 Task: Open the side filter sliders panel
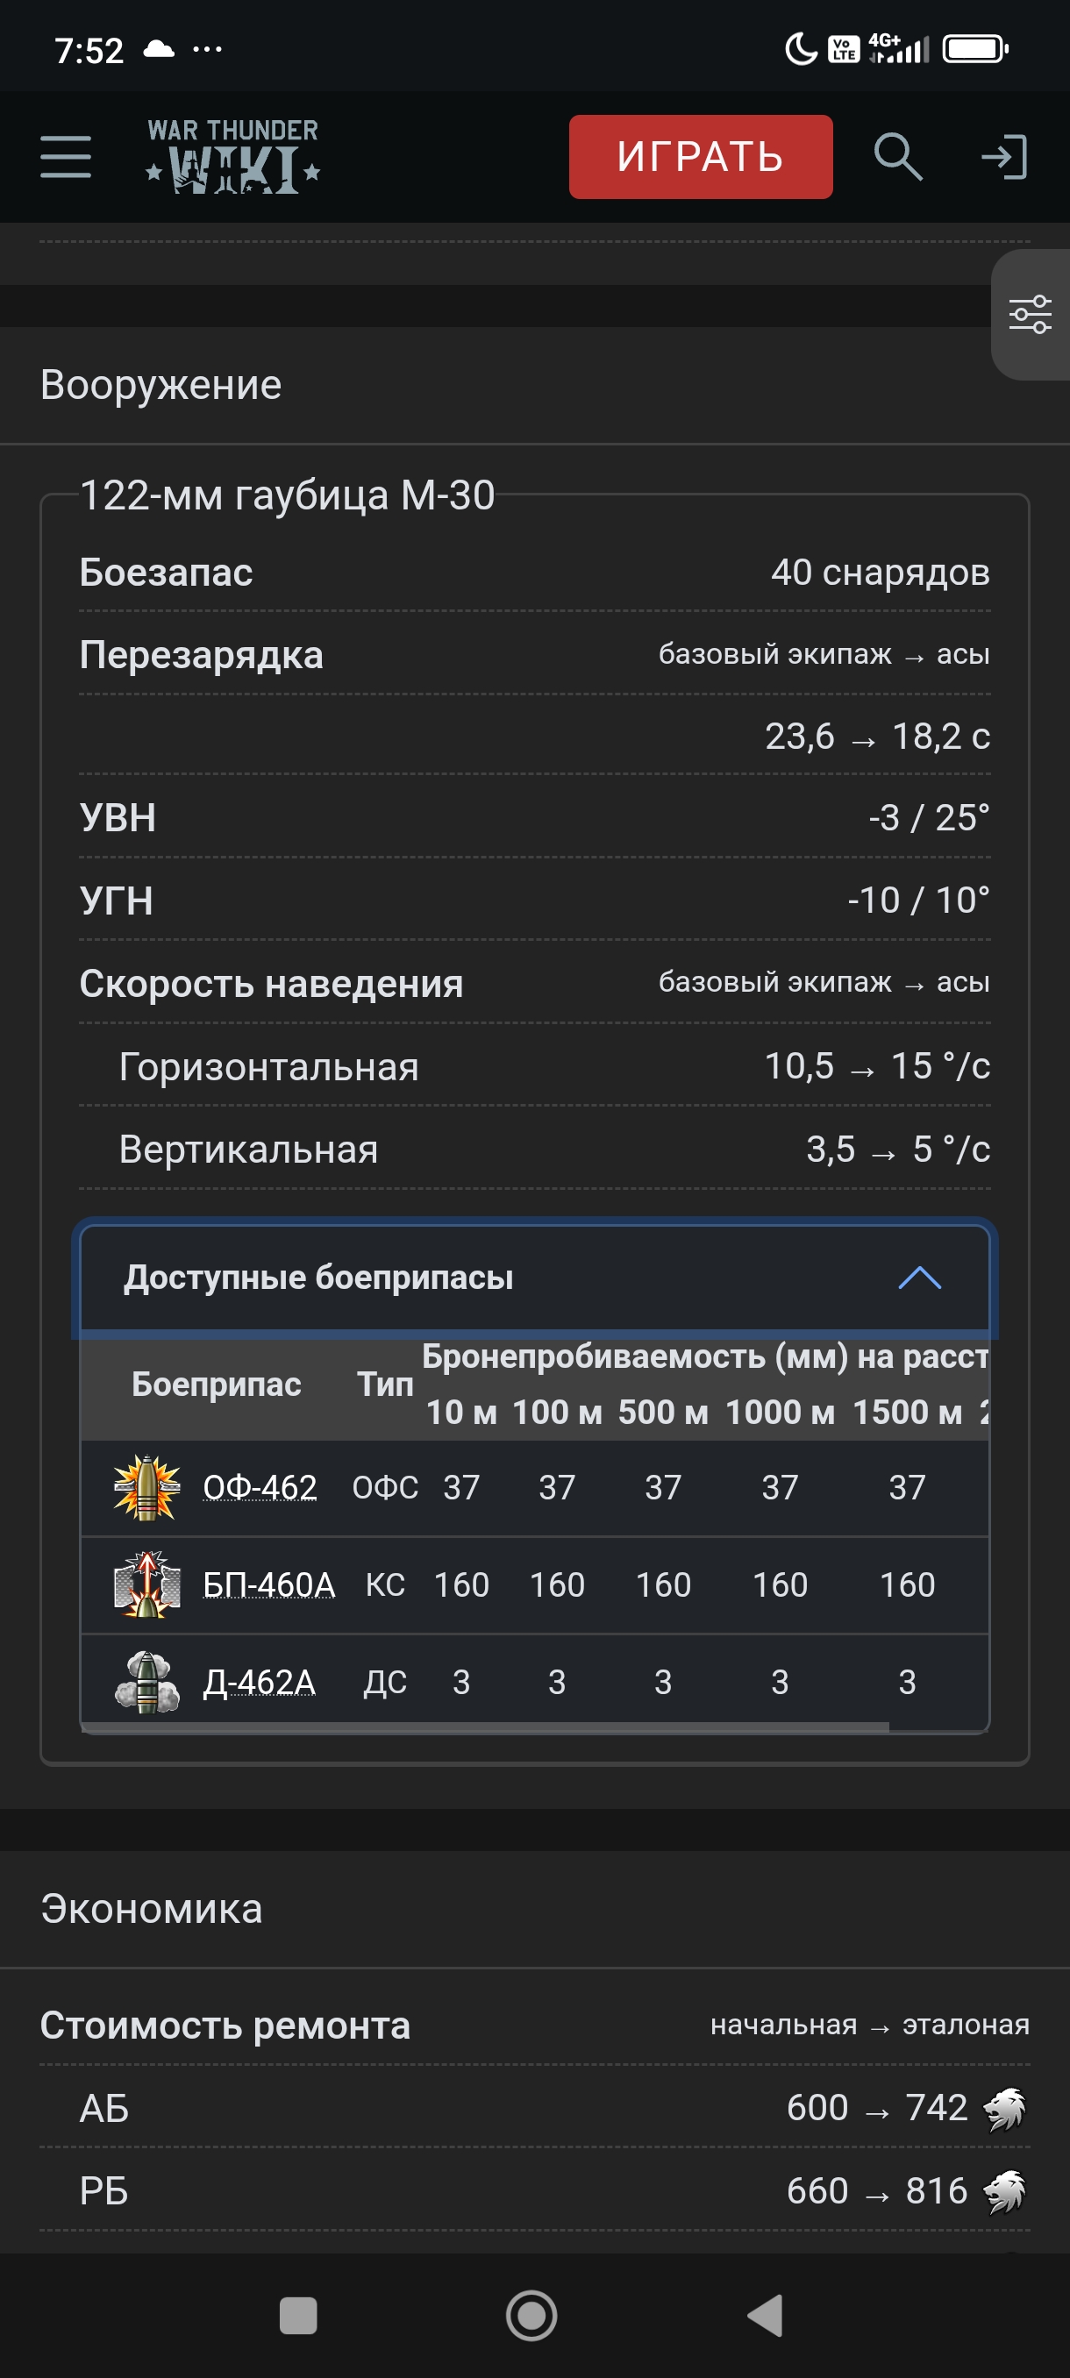tap(1030, 314)
